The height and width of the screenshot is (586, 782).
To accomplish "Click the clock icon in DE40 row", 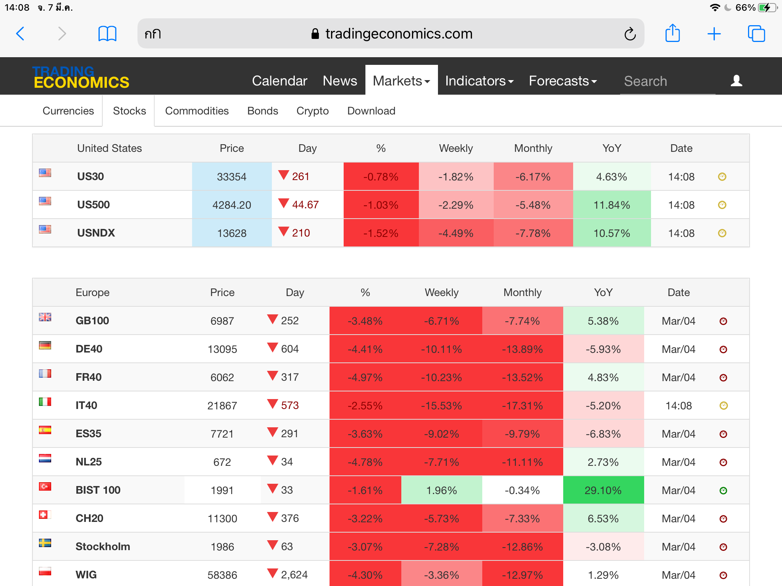I will click(723, 349).
